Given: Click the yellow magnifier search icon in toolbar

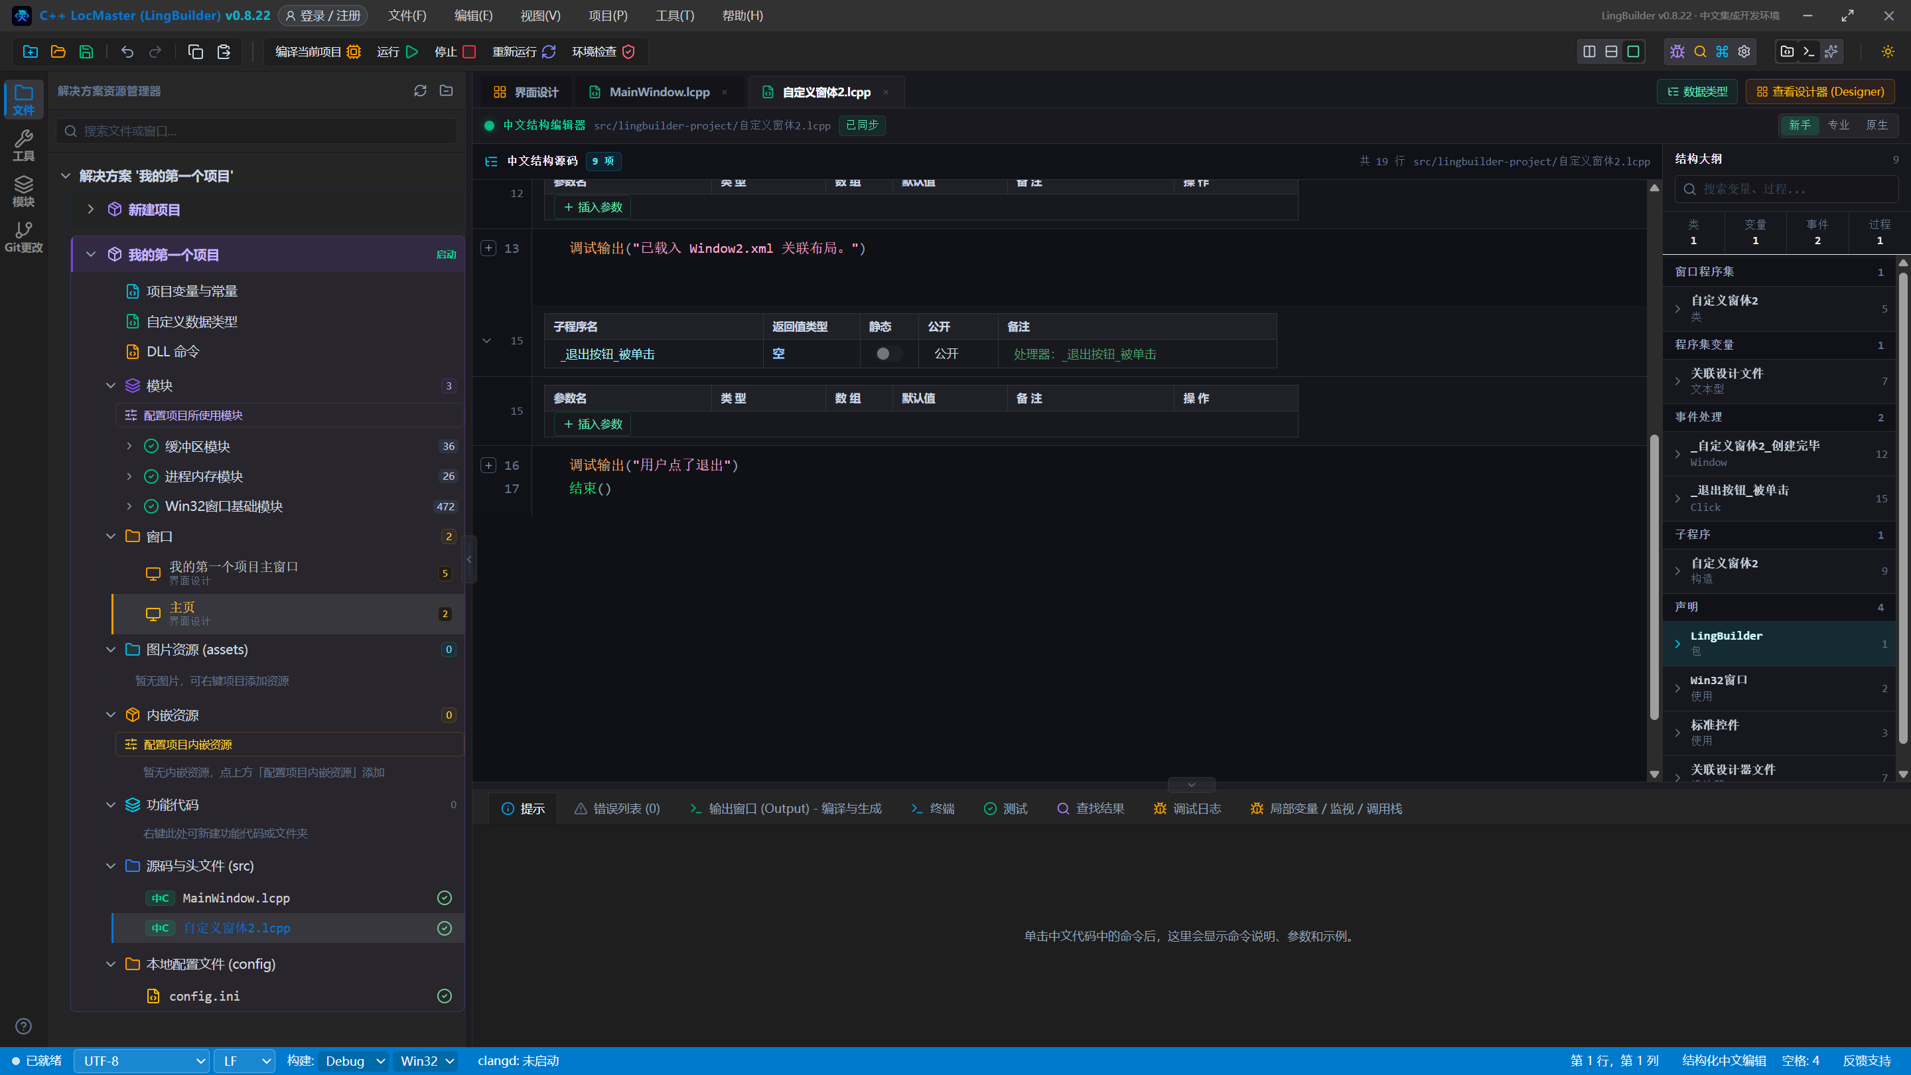Looking at the screenshot, I should coord(1700,52).
